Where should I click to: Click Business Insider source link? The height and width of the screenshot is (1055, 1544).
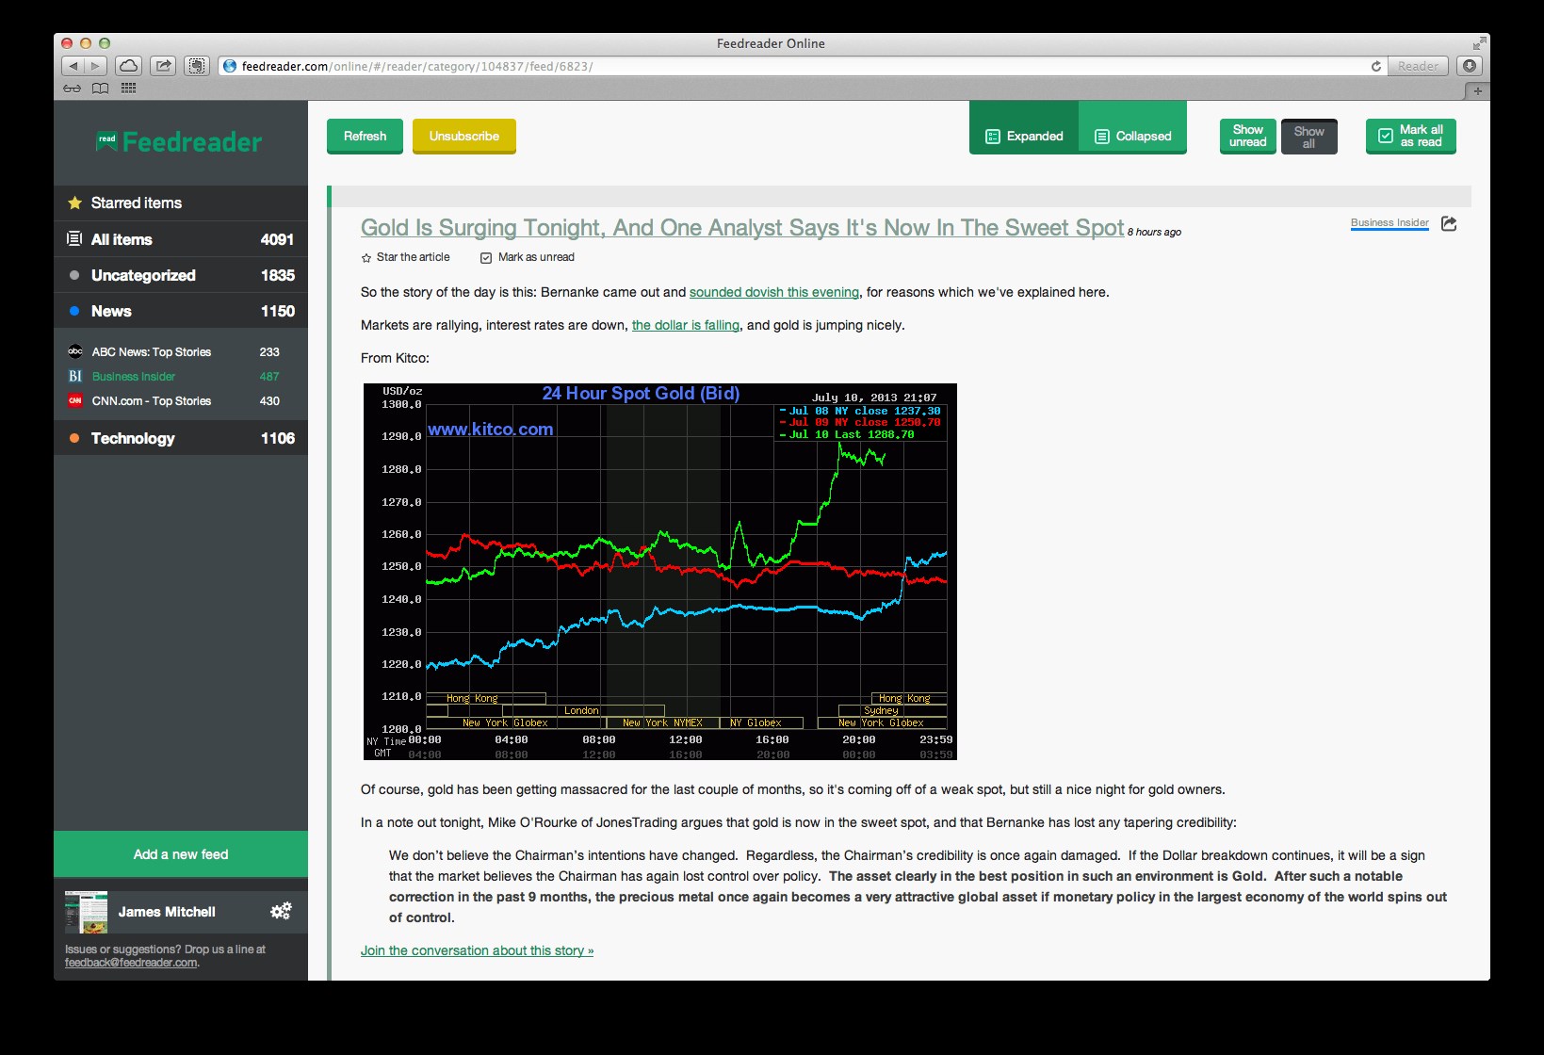pyautogui.click(x=1390, y=223)
